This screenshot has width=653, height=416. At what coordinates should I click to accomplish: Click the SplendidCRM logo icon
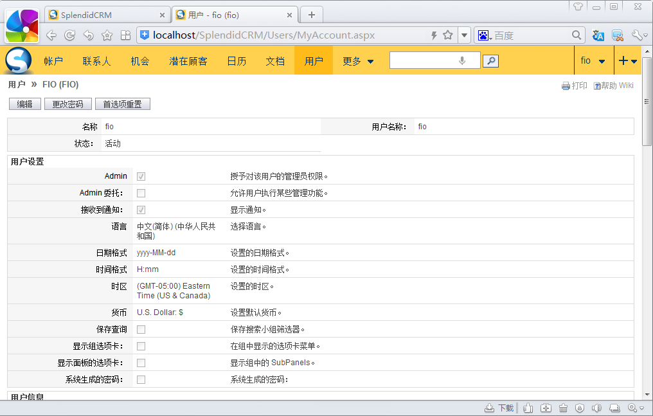click(x=19, y=61)
